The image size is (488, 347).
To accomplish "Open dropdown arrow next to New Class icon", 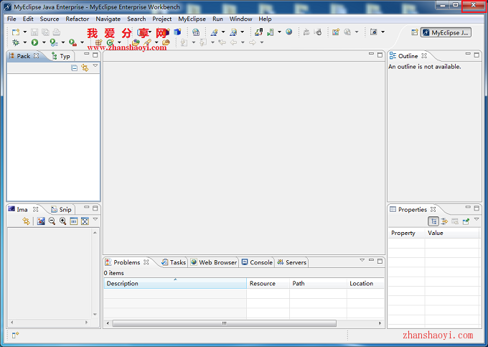I will (x=119, y=42).
